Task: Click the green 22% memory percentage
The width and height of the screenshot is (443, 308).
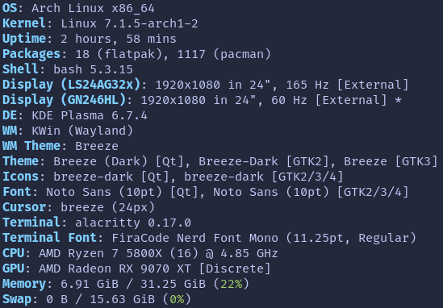Action: 232,284
